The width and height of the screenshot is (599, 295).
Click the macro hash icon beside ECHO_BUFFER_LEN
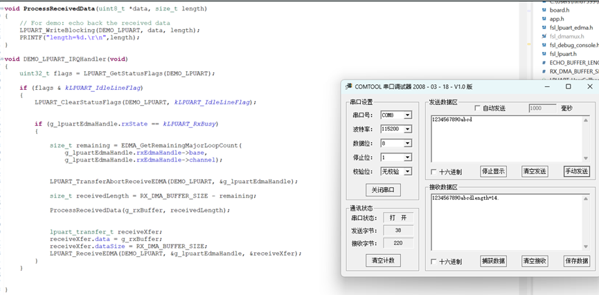click(544, 62)
